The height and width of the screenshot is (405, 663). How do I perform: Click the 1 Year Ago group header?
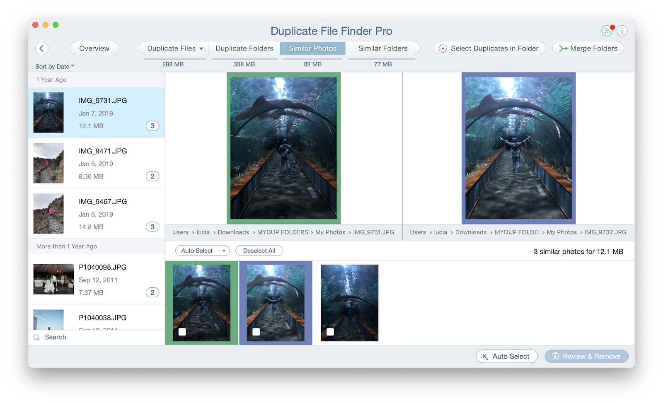pyautogui.click(x=97, y=80)
